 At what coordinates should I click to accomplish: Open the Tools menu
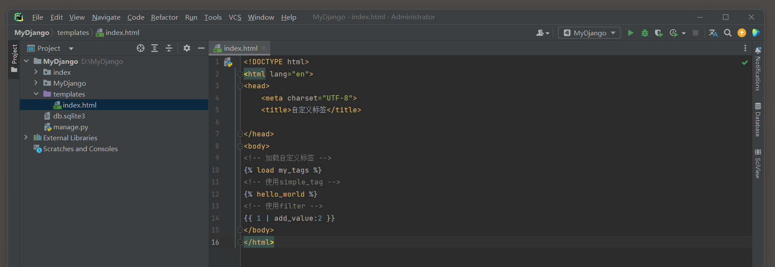[213, 17]
